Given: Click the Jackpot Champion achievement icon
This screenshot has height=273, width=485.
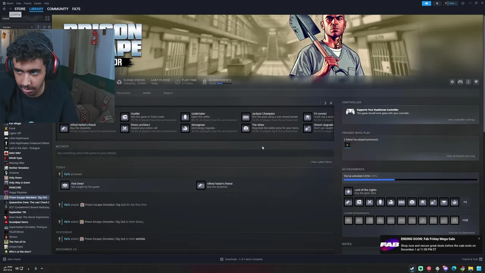Looking at the screenshot, I should (x=246, y=117).
